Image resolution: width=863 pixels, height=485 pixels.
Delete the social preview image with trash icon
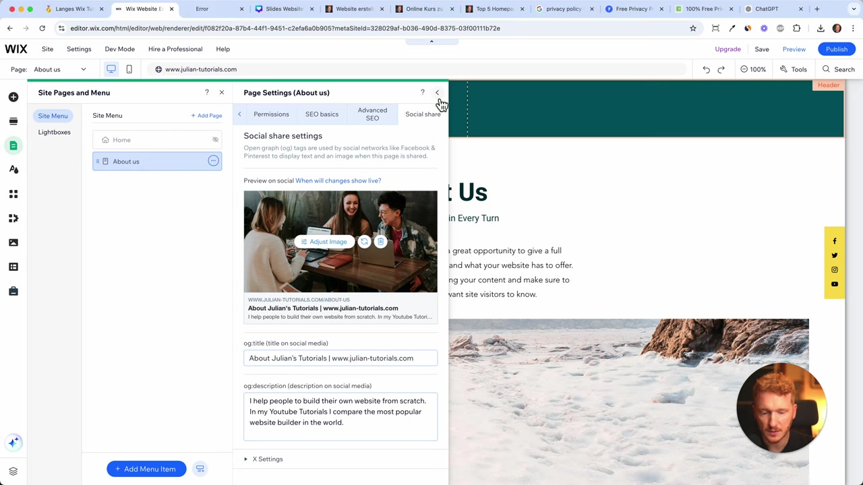[x=380, y=242]
